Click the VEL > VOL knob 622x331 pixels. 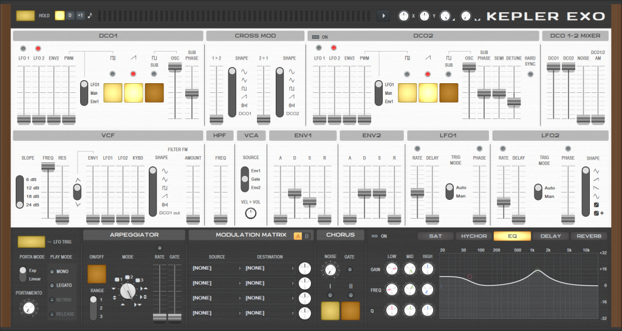[251, 213]
